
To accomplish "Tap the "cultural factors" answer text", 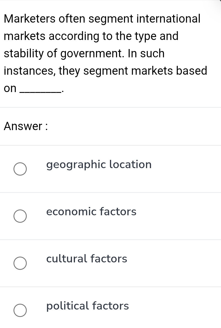I will pos(87,259).
